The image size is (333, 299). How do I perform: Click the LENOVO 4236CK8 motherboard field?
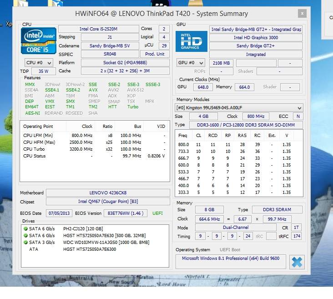click(x=108, y=193)
